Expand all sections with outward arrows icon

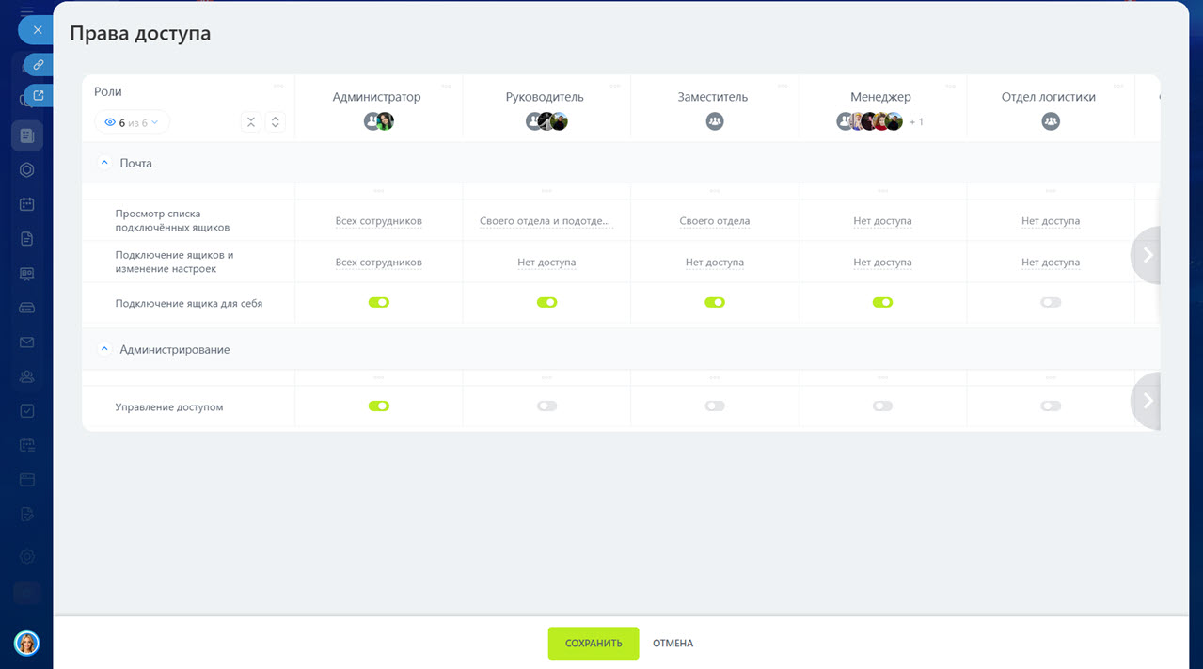coord(275,122)
